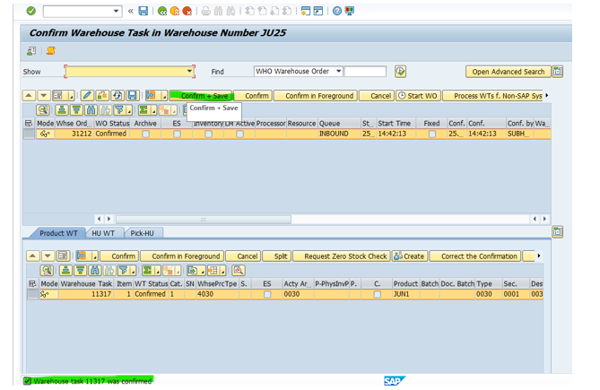Click the Details magnifier icon in upper grid toolbar
Image resolution: width=600 pixels, height=390 pixels.
pos(42,110)
